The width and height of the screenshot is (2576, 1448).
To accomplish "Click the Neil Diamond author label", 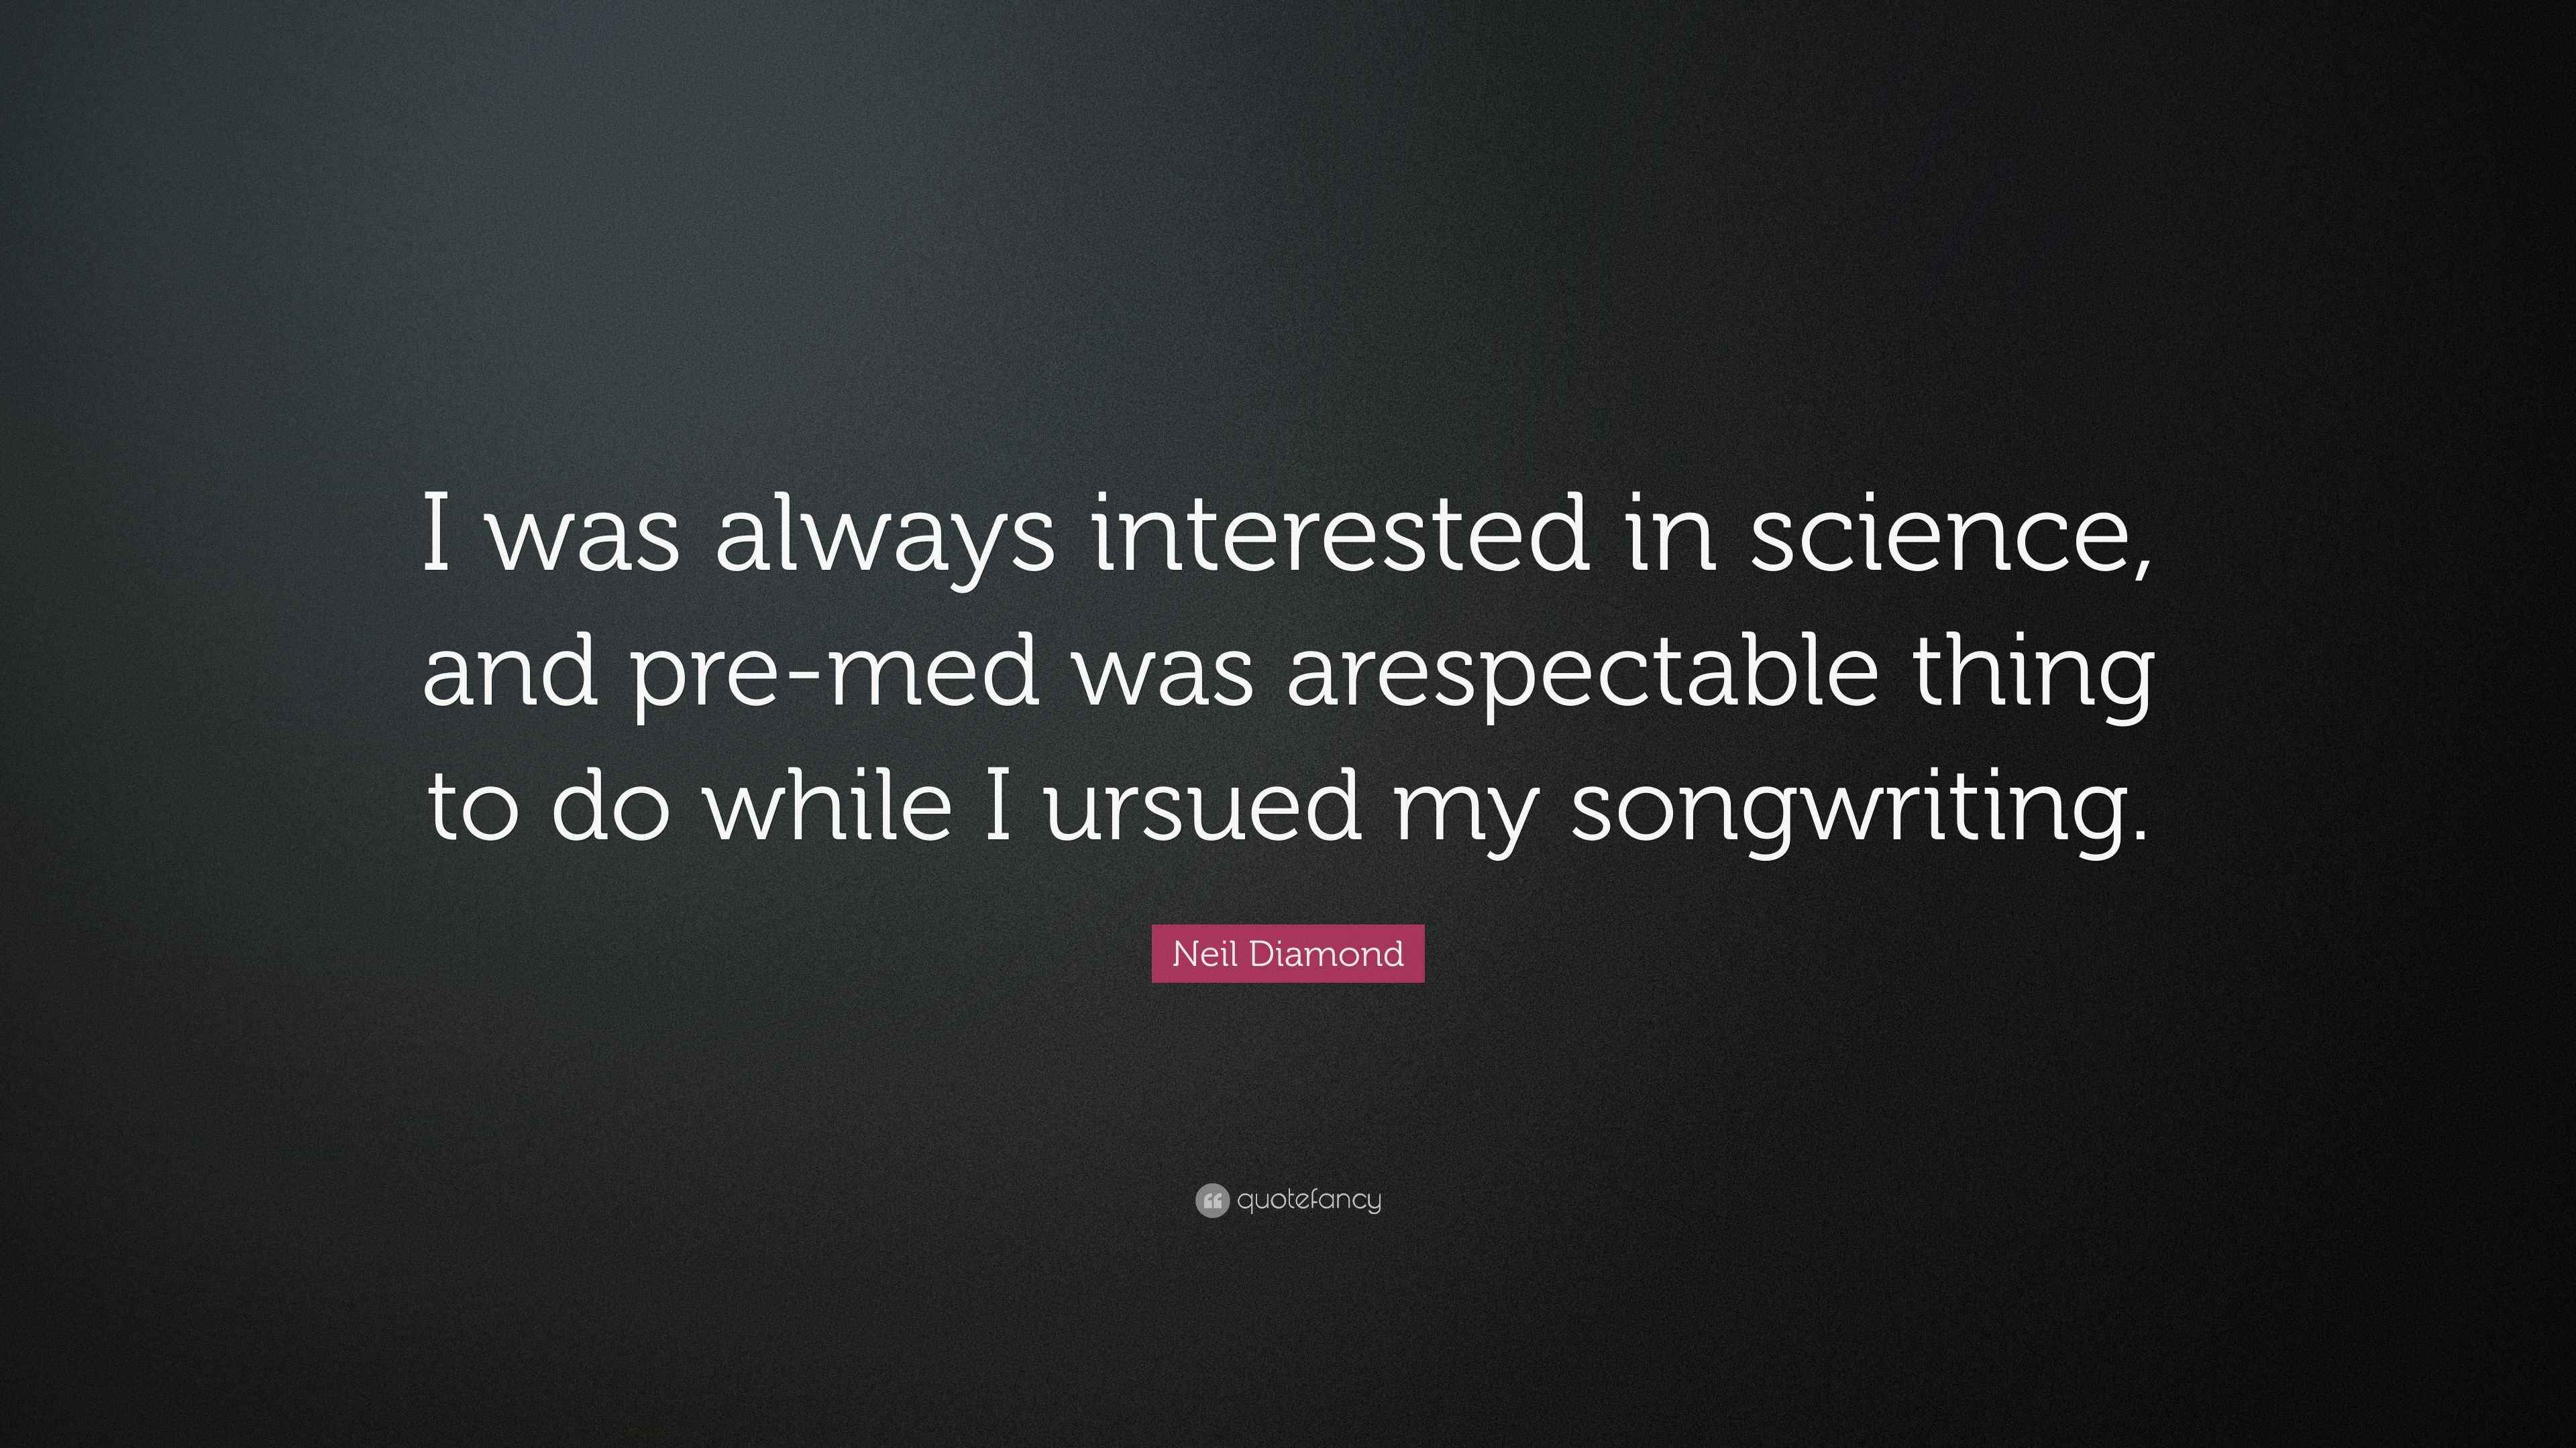I will tap(1288, 953).
